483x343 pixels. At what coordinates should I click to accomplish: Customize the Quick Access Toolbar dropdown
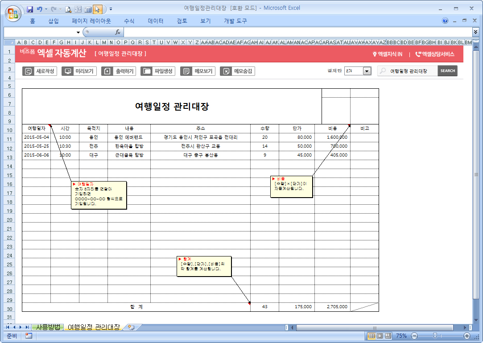pyautogui.click(x=111, y=9)
